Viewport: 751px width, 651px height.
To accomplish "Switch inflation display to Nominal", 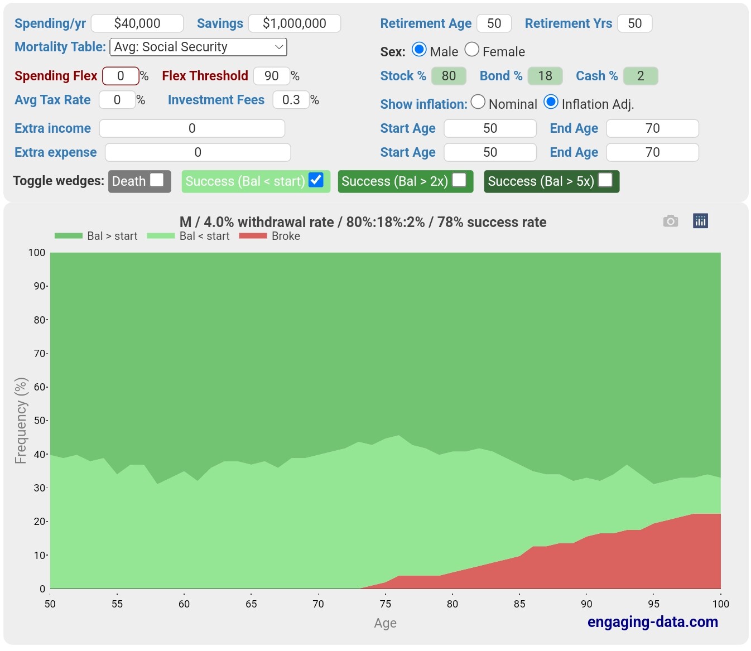I will pyautogui.click(x=478, y=102).
